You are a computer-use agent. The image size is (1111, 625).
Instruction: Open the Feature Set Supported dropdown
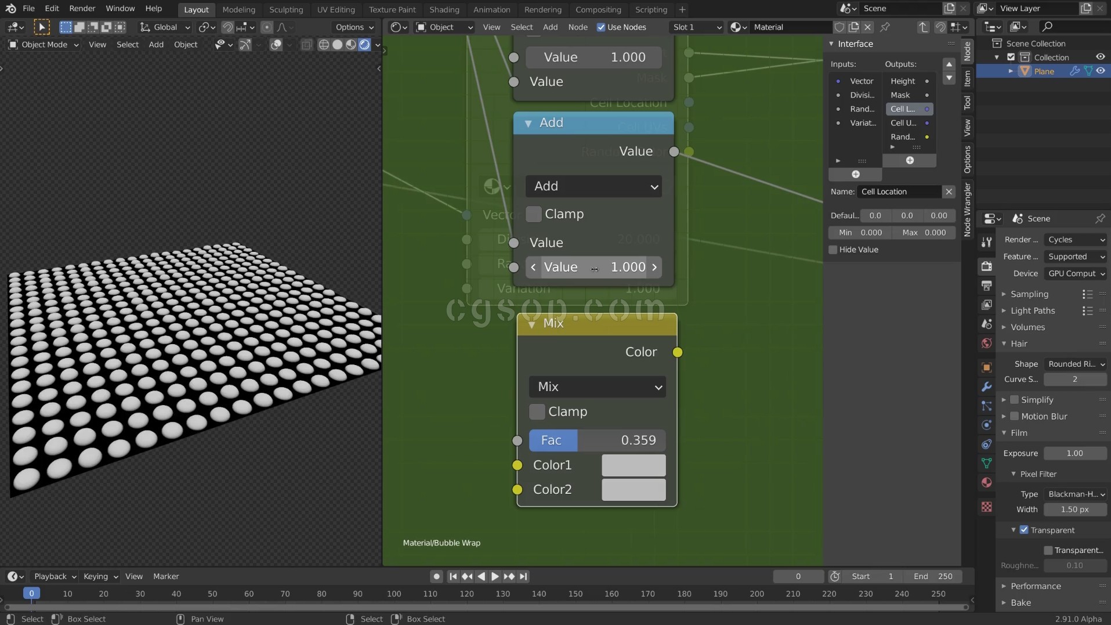pyautogui.click(x=1075, y=256)
